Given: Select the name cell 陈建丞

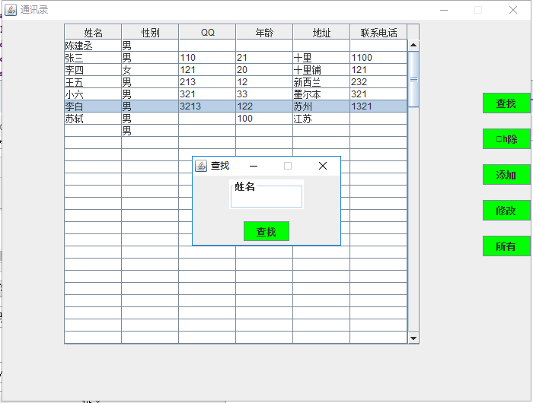Looking at the screenshot, I should [93, 46].
